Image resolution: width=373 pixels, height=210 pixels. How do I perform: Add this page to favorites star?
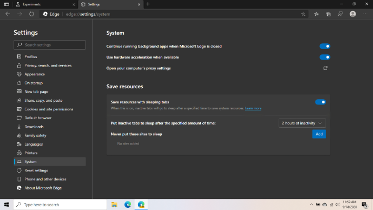click(x=303, y=14)
